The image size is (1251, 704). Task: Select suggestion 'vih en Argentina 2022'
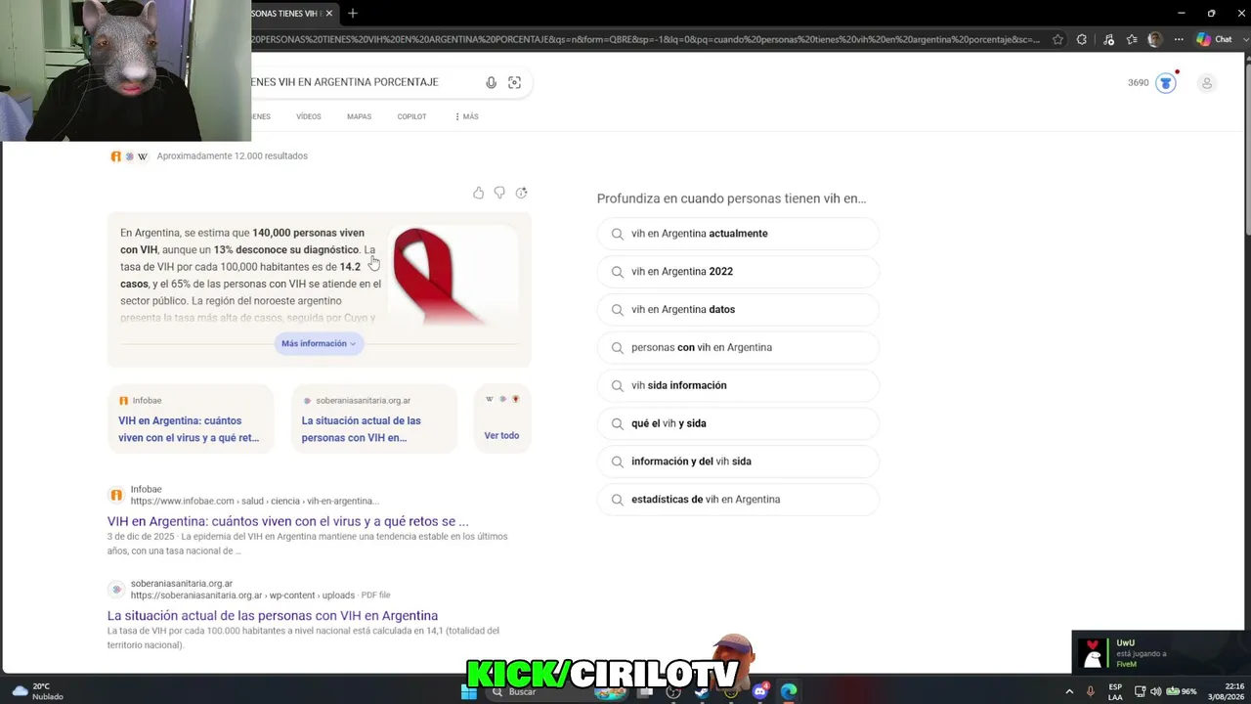coord(738,272)
